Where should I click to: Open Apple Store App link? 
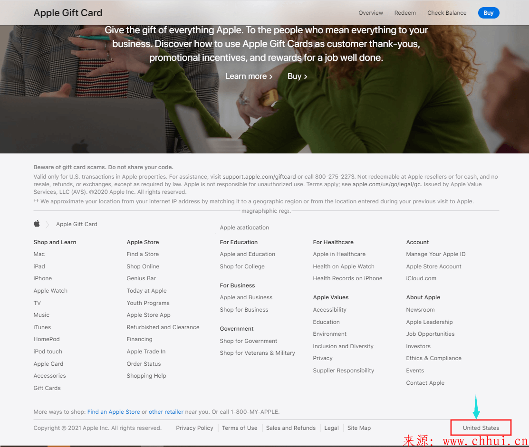[148, 315]
